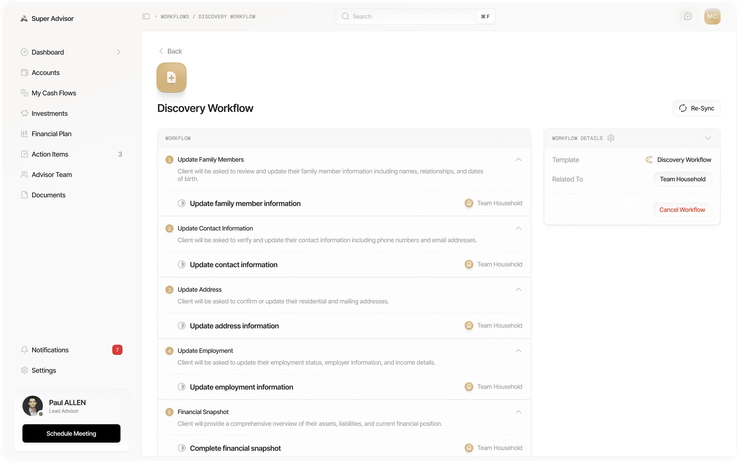
Task: Toggle status of Update contact information
Action: pos(182,265)
